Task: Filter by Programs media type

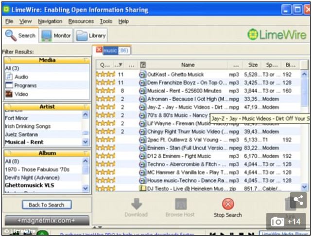Action: (x=21, y=85)
